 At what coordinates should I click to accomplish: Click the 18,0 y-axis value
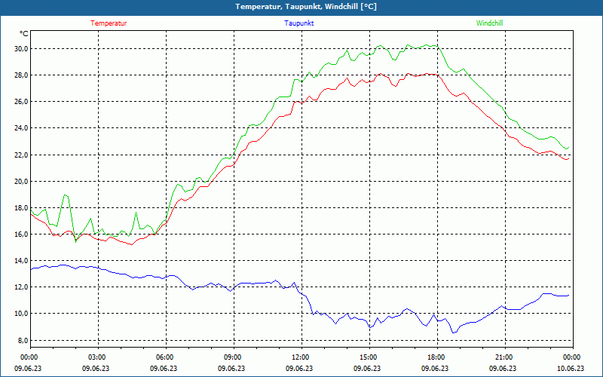[x=22, y=208]
